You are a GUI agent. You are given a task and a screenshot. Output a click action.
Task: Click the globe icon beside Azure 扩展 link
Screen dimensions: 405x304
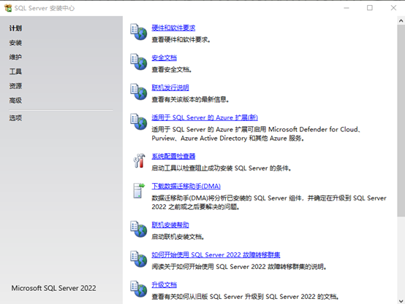[138, 122]
